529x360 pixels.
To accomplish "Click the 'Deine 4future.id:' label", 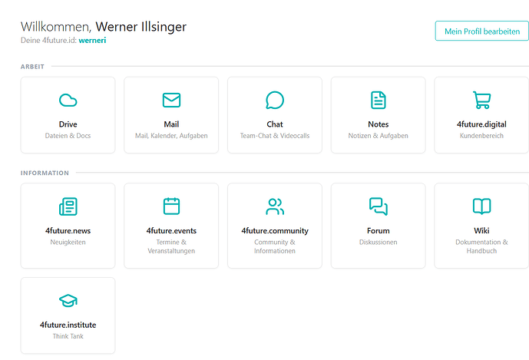I will pos(48,40).
